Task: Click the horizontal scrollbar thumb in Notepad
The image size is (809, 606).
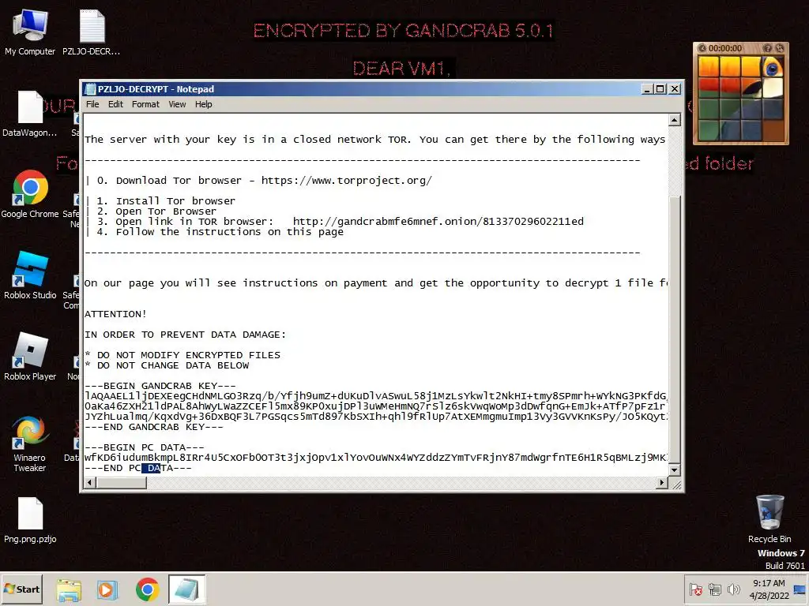Action: pos(121,482)
